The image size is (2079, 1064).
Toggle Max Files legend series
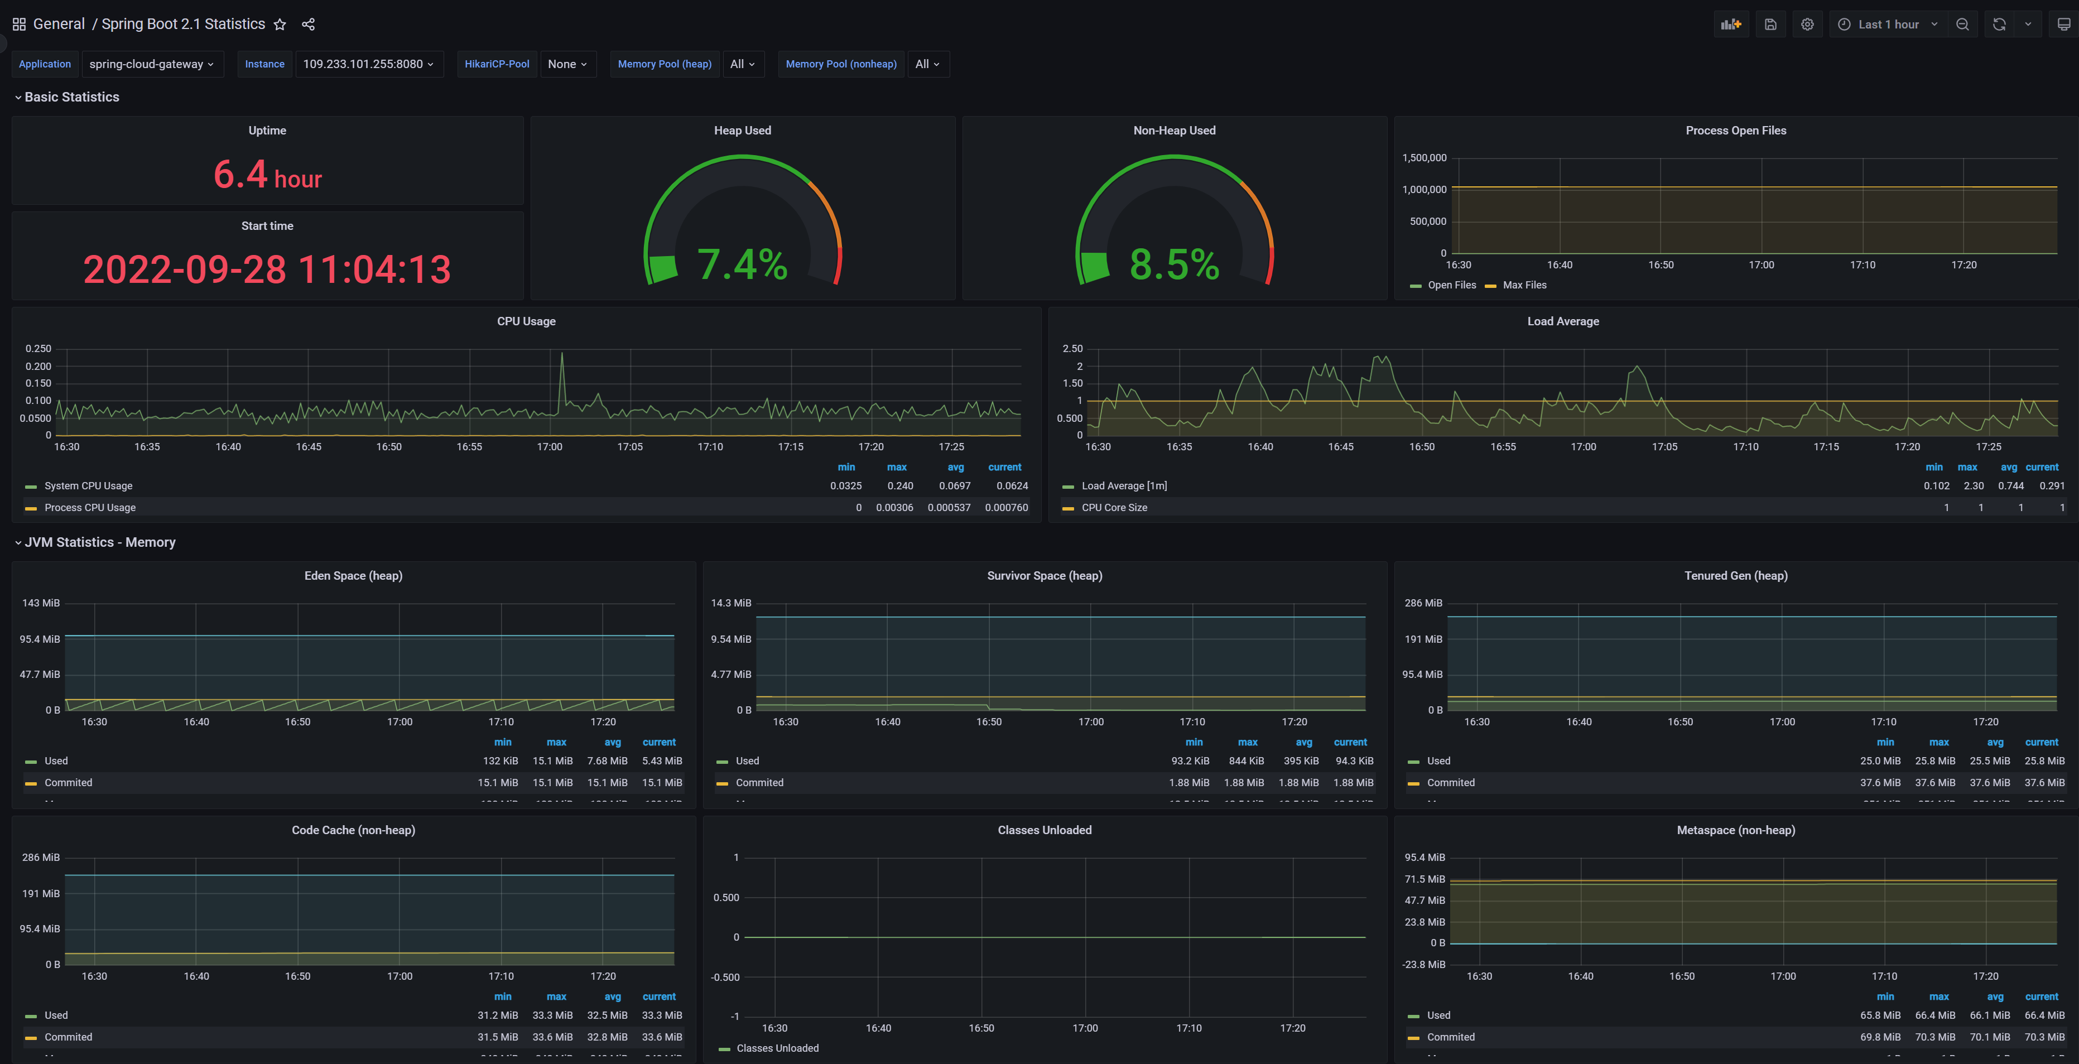tap(1524, 285)
